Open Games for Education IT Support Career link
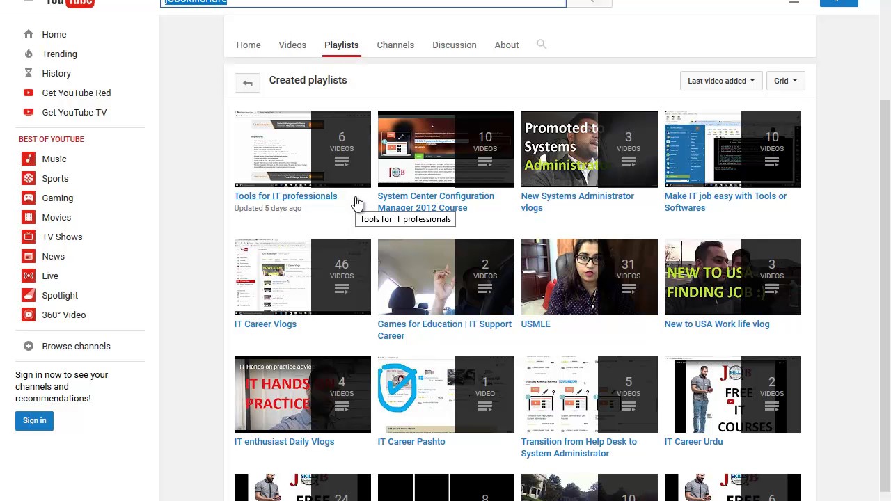The width and height of the screenshot is (891, 501). point(444,330)
